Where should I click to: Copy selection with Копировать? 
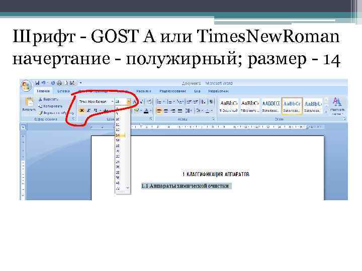pos(50,106)
